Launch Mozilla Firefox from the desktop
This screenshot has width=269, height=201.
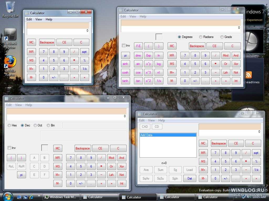[10, 66]
